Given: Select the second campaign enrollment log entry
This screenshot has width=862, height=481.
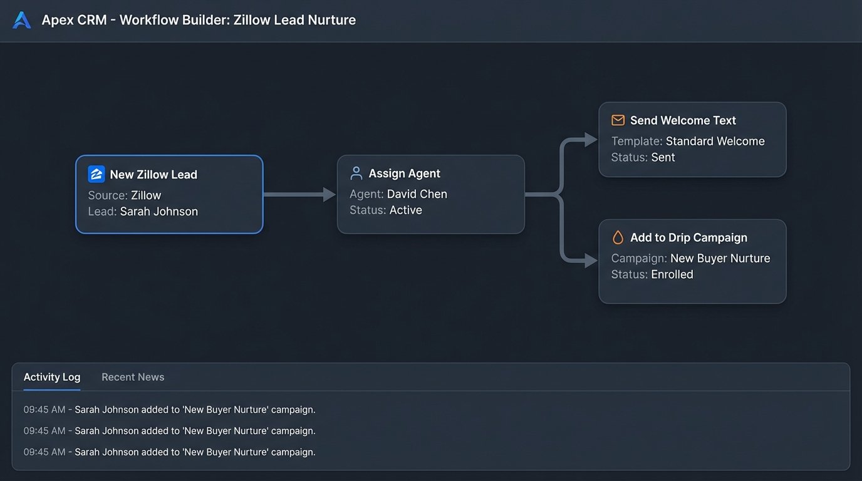Looking at the screenshot, I should click(170, 430).
